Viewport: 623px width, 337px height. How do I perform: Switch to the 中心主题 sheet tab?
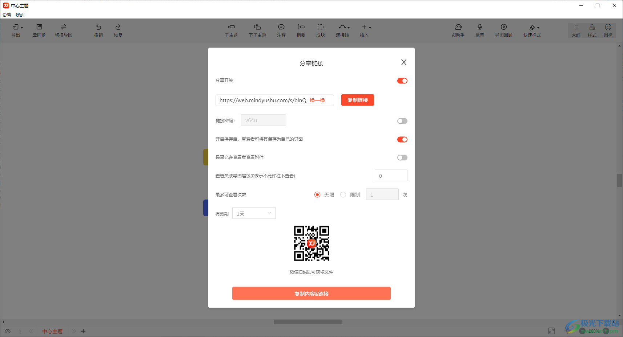coord(52,332)
